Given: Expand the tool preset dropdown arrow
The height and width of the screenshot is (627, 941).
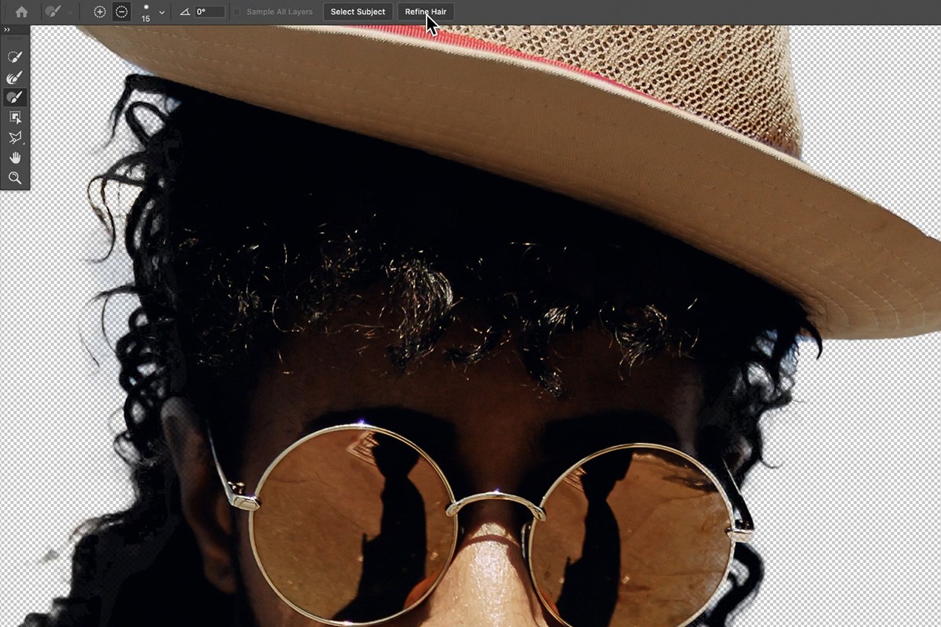Looking at the screenshot, I should [70, 13].
